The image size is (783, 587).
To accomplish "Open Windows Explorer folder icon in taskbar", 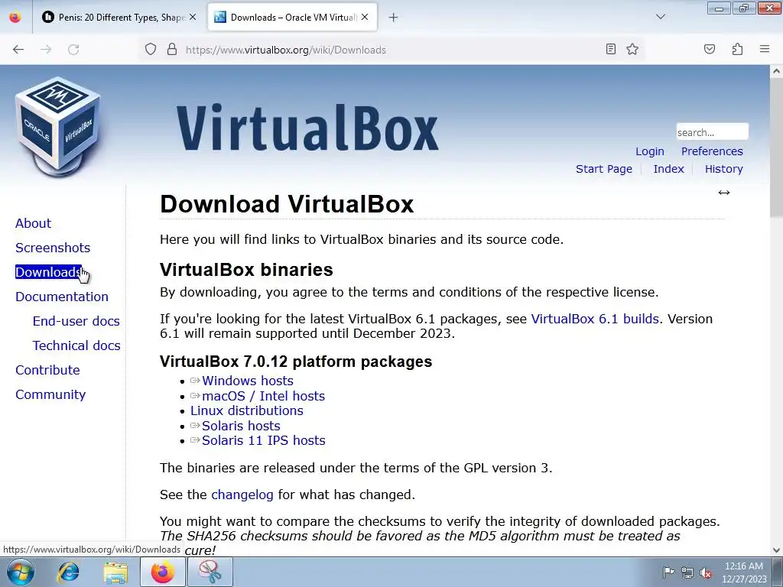I will pos(115,572).
